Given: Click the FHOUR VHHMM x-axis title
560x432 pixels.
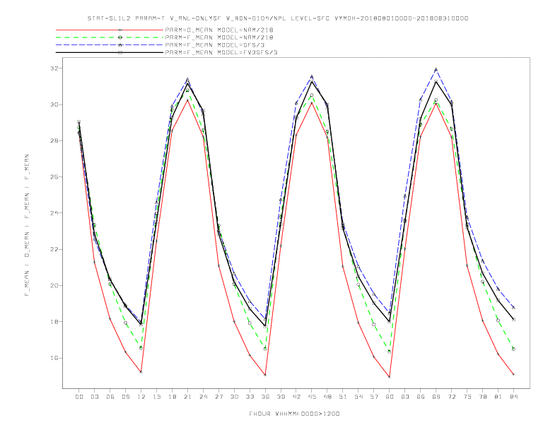Looking at the screenshot, I should [294, 414].
